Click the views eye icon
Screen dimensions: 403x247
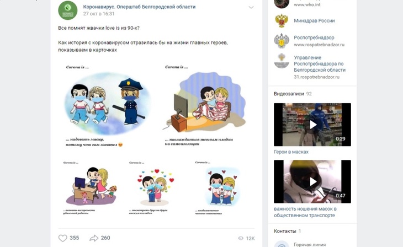[x=241, y=238]
